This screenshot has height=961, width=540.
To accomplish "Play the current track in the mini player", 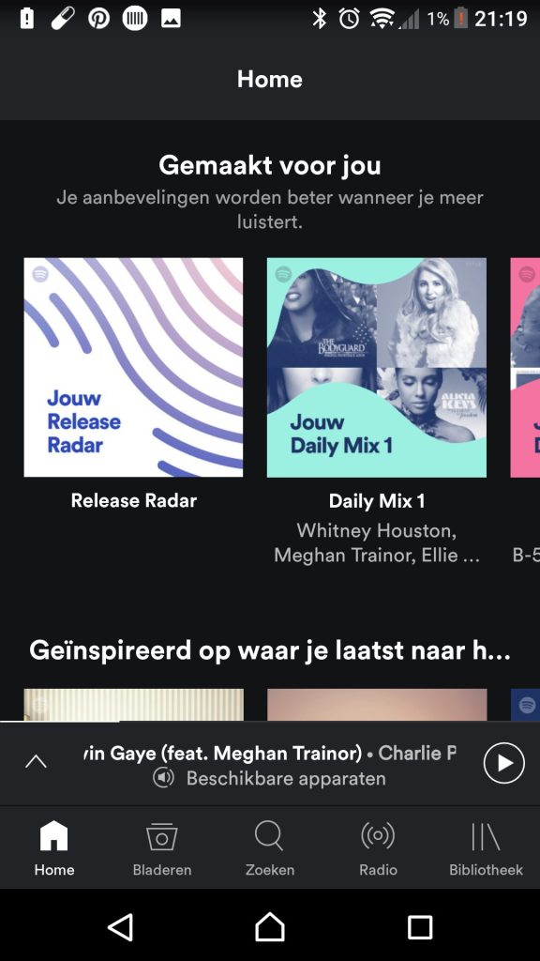I will pyautogui.click(x=503, y=763).
